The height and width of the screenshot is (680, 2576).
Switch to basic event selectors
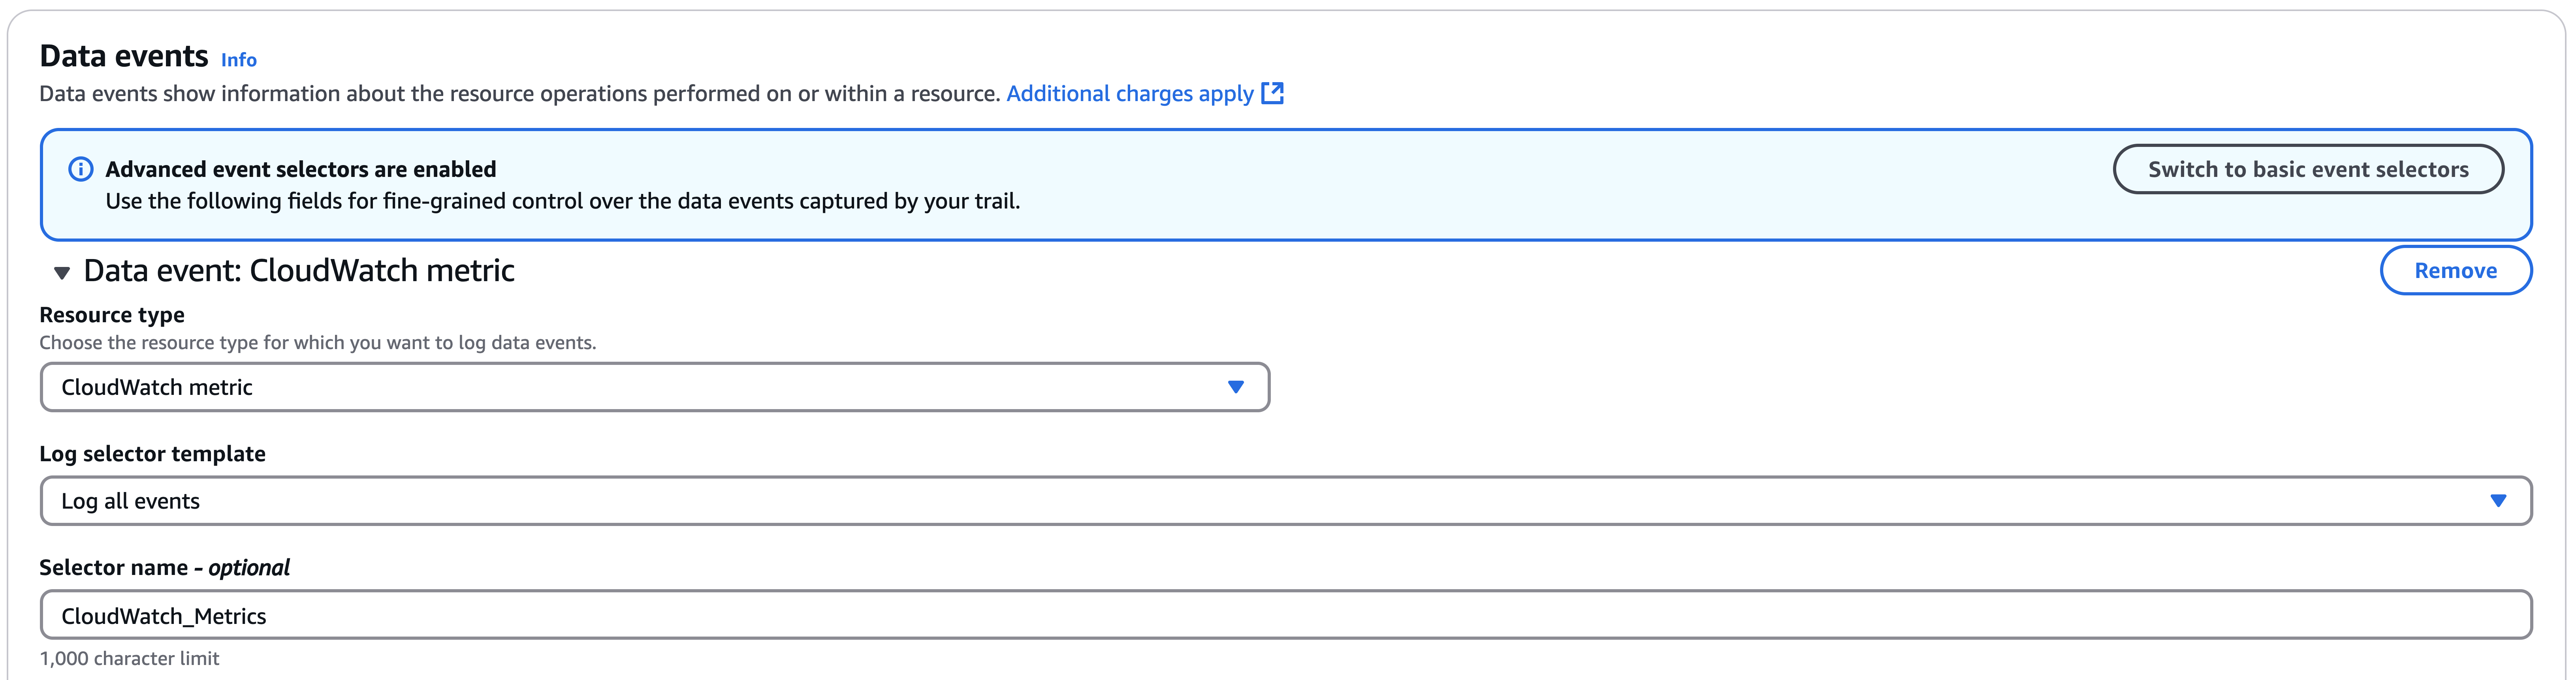click(x=2308, y=169)
